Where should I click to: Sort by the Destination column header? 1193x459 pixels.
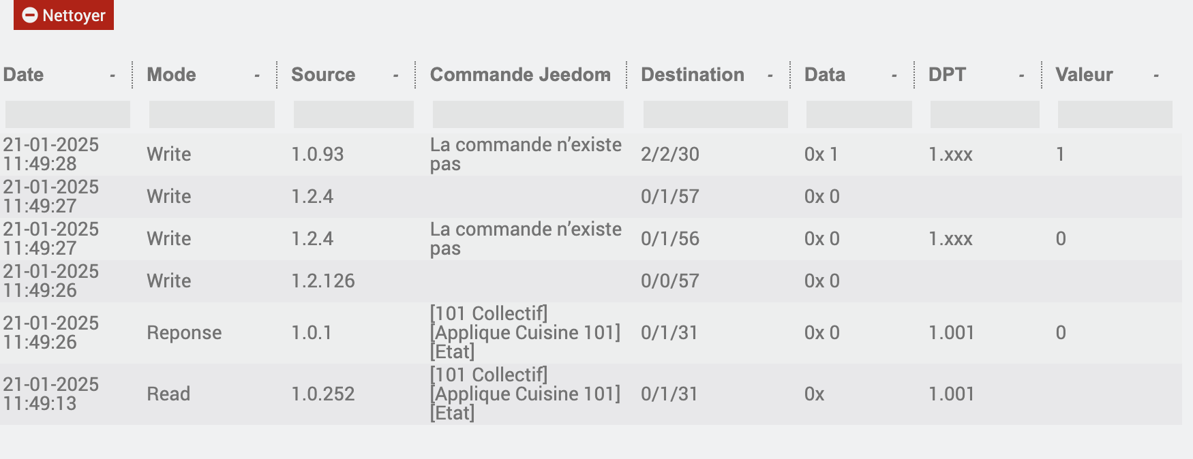pos(693,75)
